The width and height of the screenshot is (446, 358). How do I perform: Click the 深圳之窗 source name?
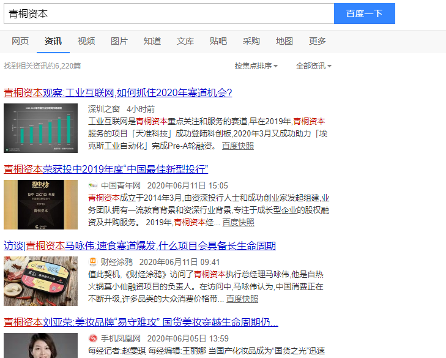[104, 109]
